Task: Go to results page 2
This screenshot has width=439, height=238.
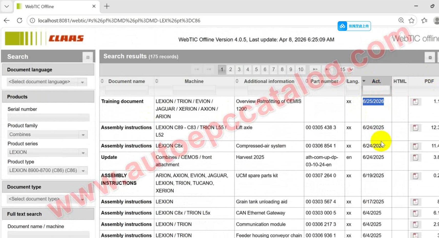Action: tap(230, 69)
